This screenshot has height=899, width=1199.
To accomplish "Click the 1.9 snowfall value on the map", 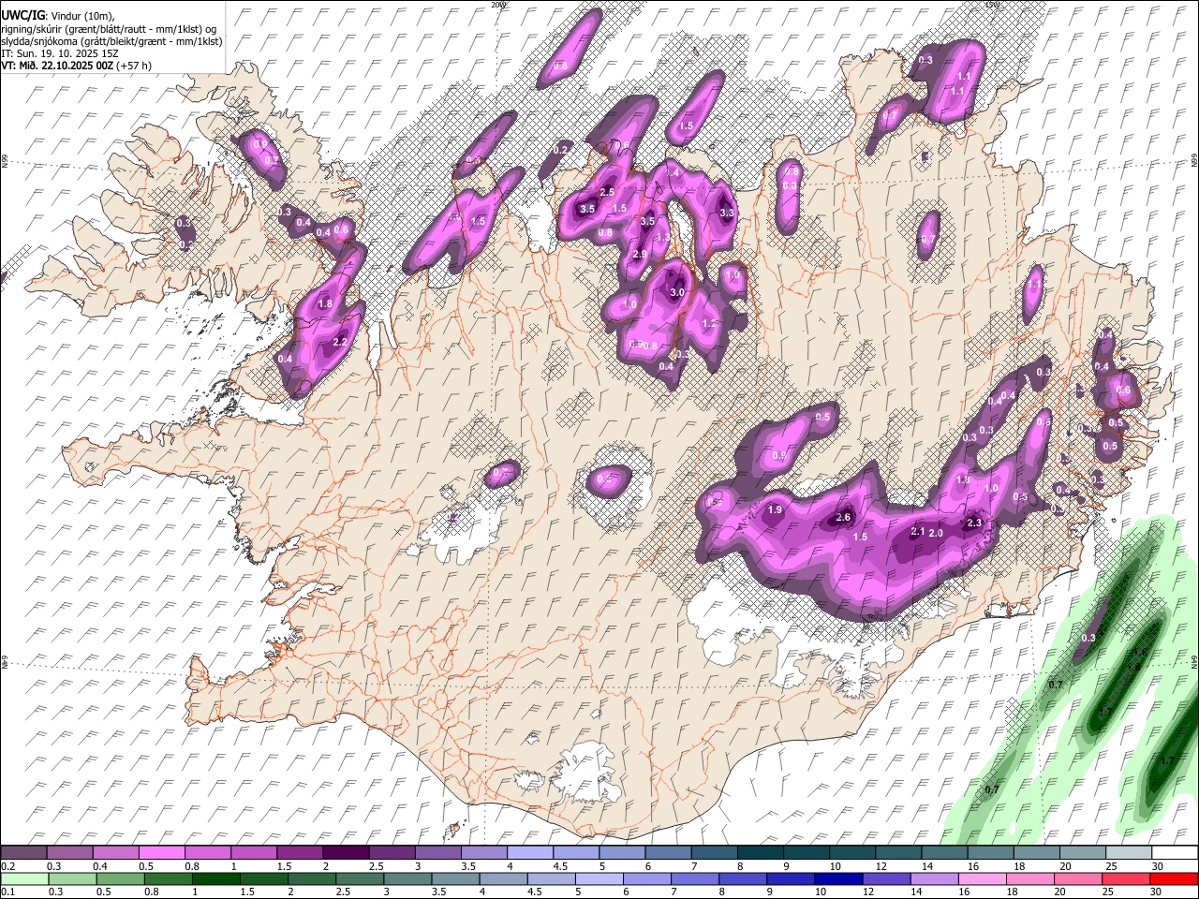I will coord(775,510).
